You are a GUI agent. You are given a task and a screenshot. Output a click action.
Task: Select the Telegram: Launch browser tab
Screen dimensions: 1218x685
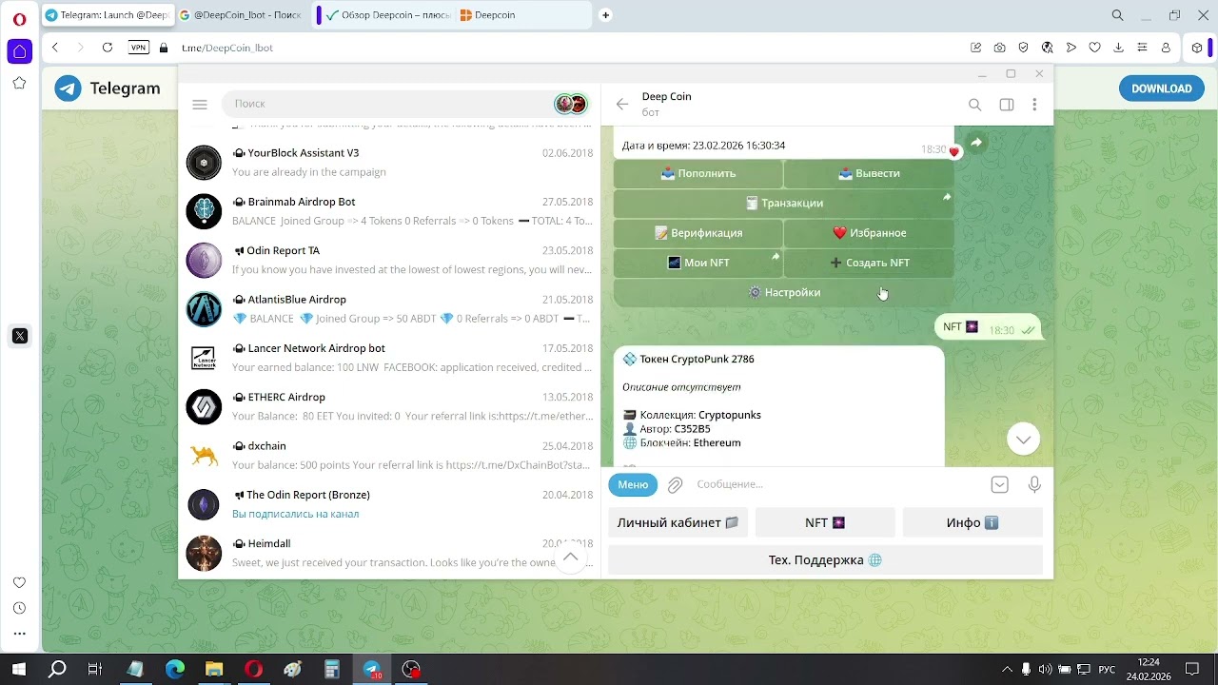click(x=107, y=15)
